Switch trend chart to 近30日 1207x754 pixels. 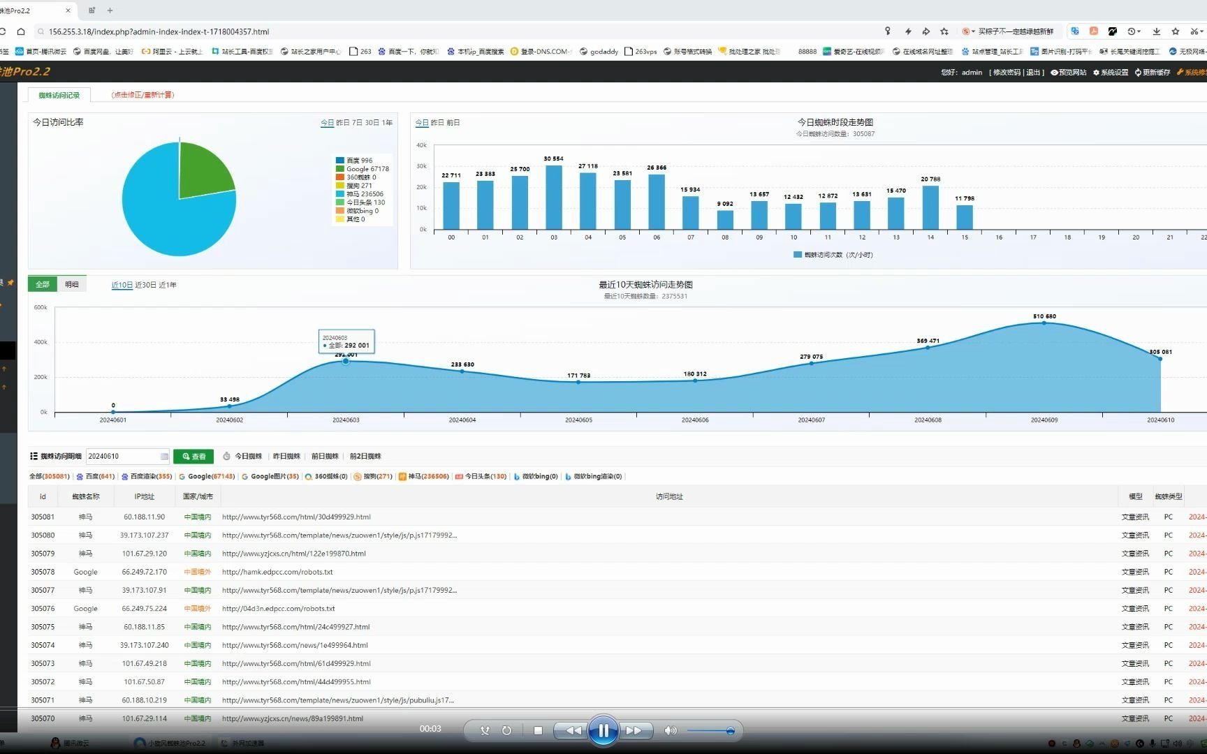tap(145, 285)
